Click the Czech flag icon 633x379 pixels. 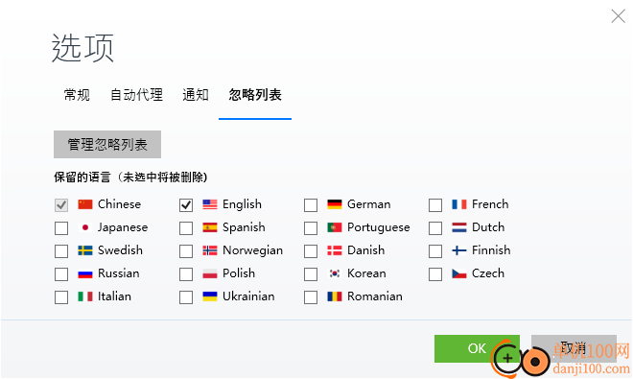pos(459,273)
